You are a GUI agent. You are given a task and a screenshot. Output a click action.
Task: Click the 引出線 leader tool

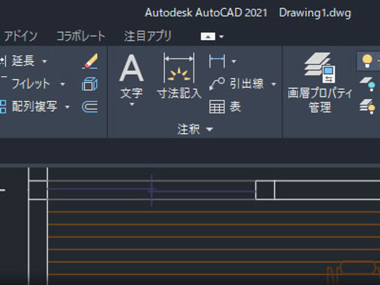(x=236, y=84)
